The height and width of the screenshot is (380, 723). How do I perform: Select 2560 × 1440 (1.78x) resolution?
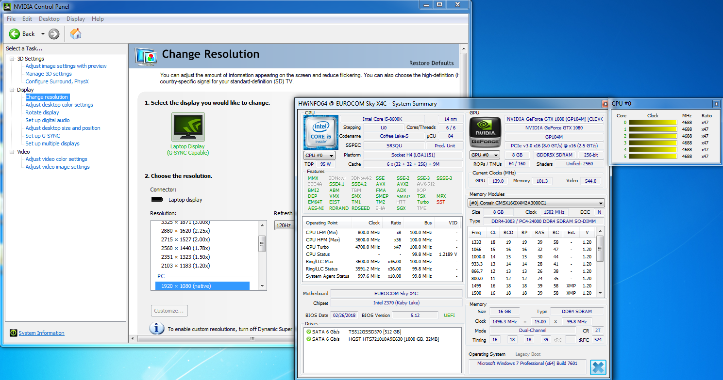point(185,248)
